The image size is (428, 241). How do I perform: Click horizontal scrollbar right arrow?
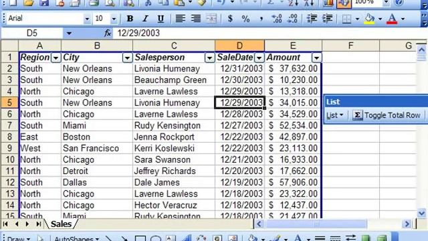[407, 224]
